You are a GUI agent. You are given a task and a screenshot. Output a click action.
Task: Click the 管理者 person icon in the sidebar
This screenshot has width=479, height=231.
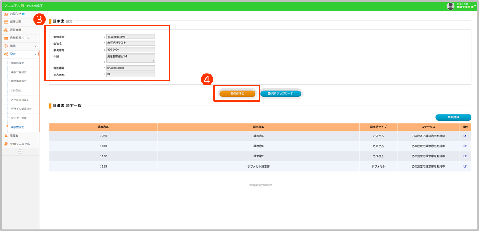pos(6,136)
